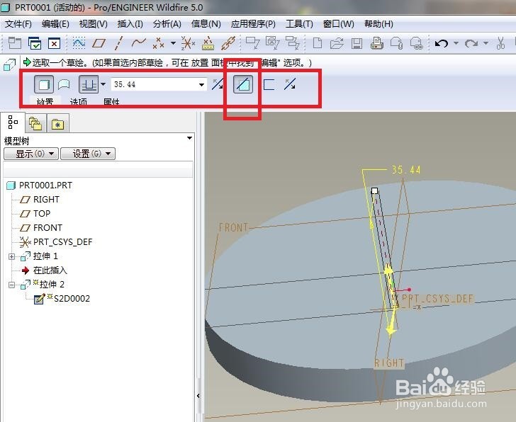Open the depth option dropdown arrow

point(103,84)
